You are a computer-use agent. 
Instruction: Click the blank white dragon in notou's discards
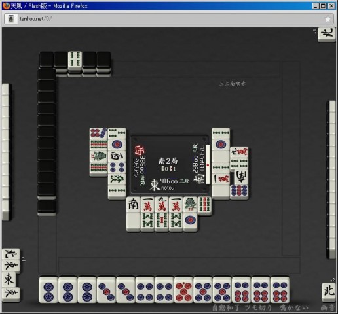(x=133, y=222)
